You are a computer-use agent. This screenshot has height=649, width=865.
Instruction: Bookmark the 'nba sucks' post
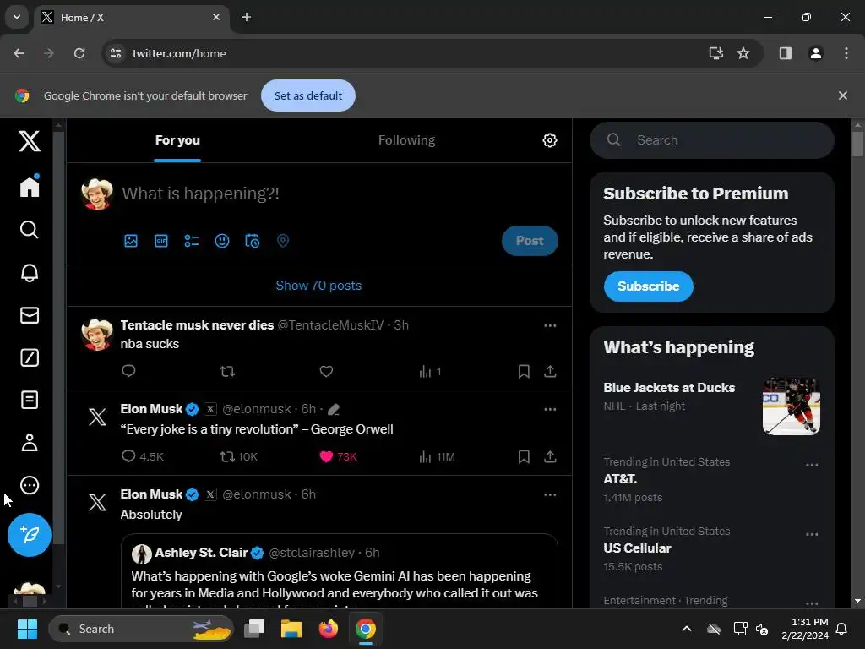coord(524,372)
